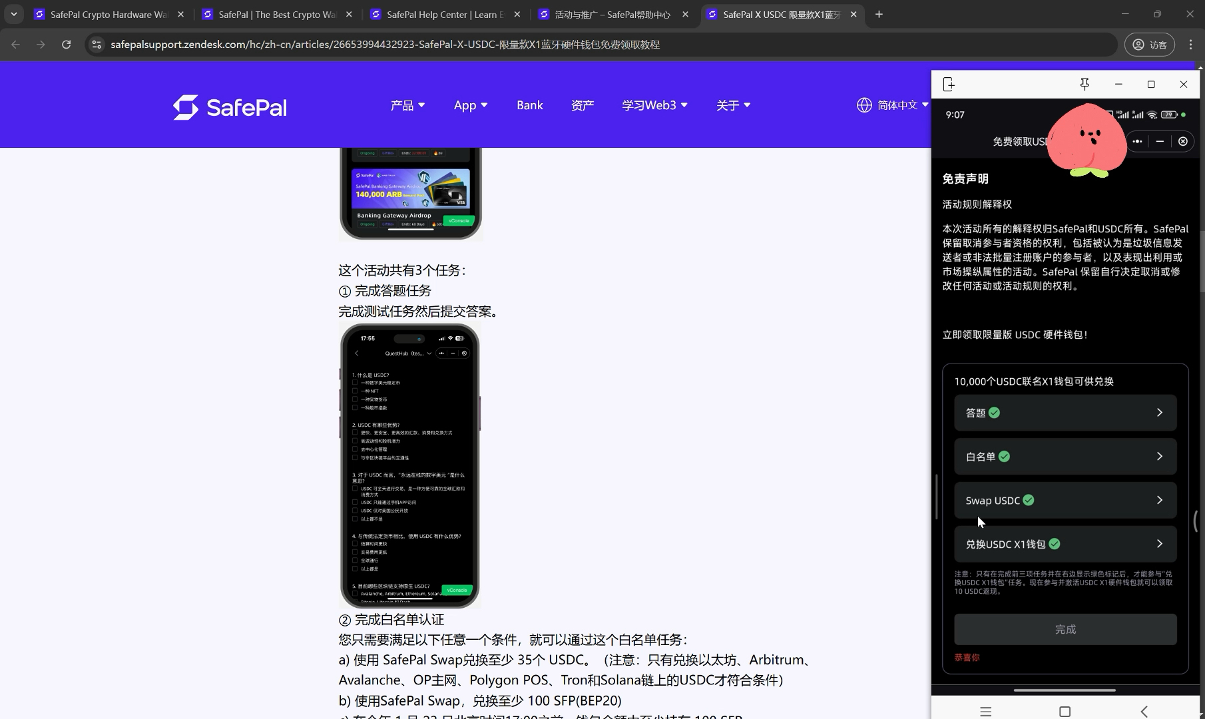
Task: Open the 资产 menu item
Action: (x=583, y=105)
